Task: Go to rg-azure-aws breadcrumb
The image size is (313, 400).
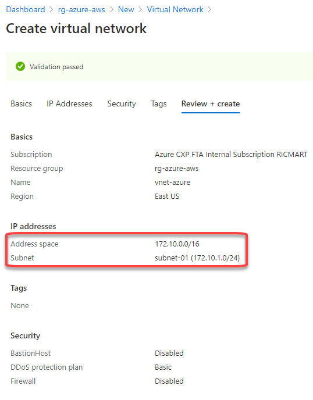Action: (x=81, y=9)
